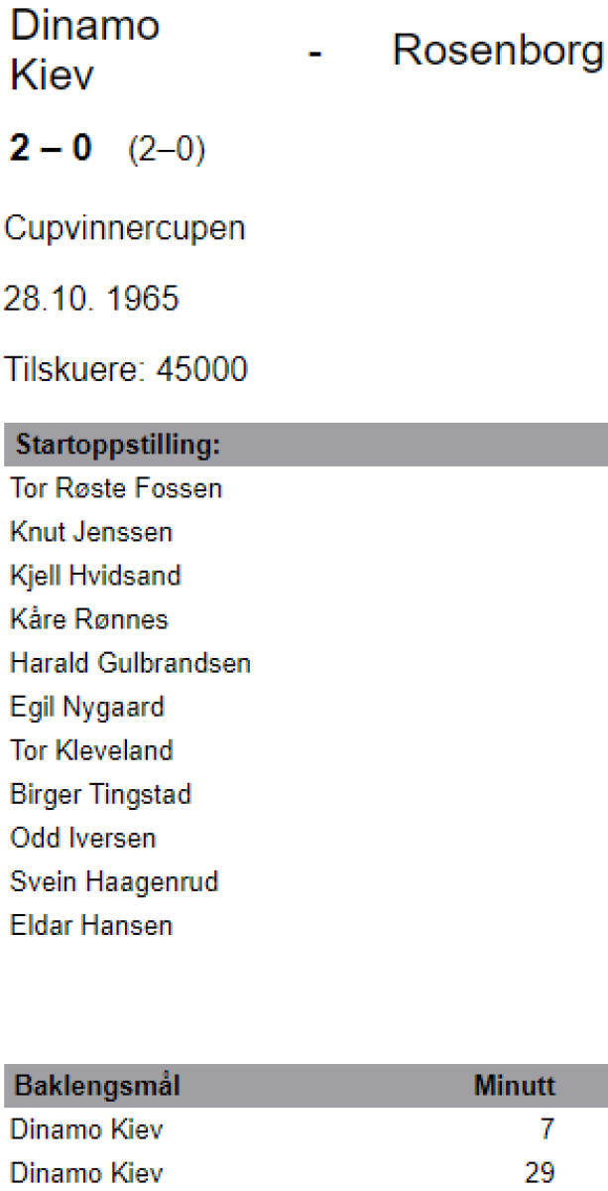The image size is (608, 1191).
Task: Open Kjell Hvidsand player entry
Action: (x=95, y=577)
